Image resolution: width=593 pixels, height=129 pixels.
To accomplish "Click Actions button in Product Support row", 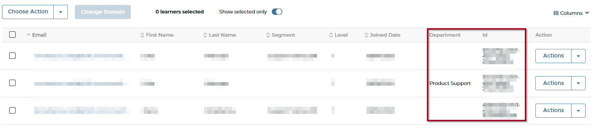I will click(553, 83).
